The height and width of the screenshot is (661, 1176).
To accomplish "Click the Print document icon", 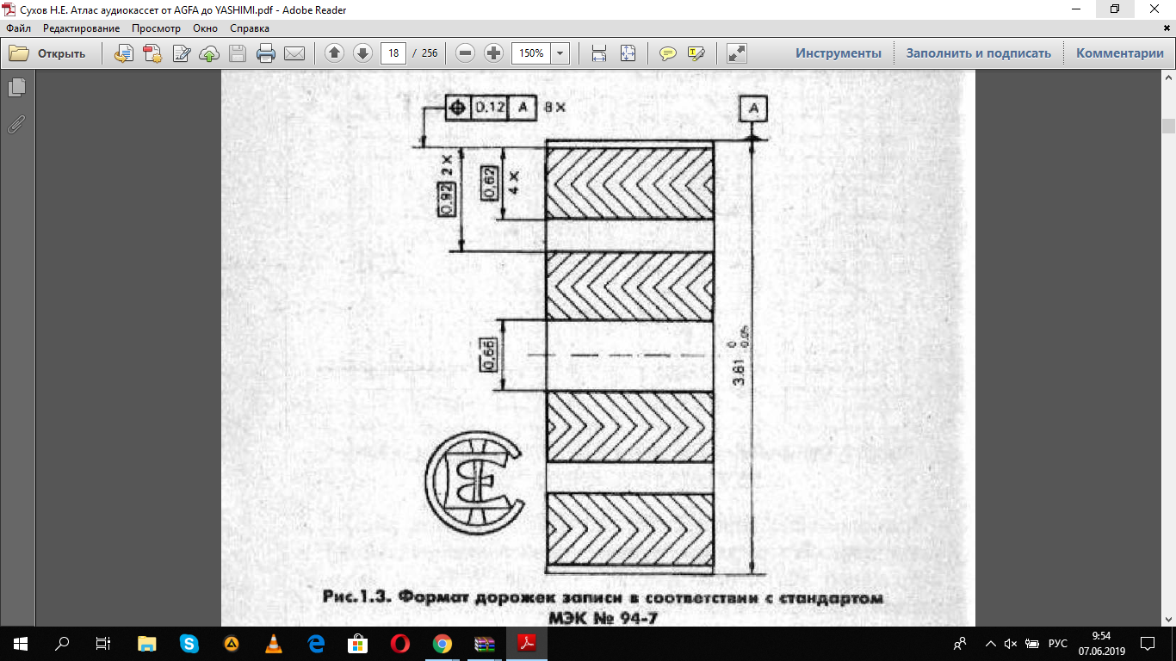I will (x=266, y=53).
